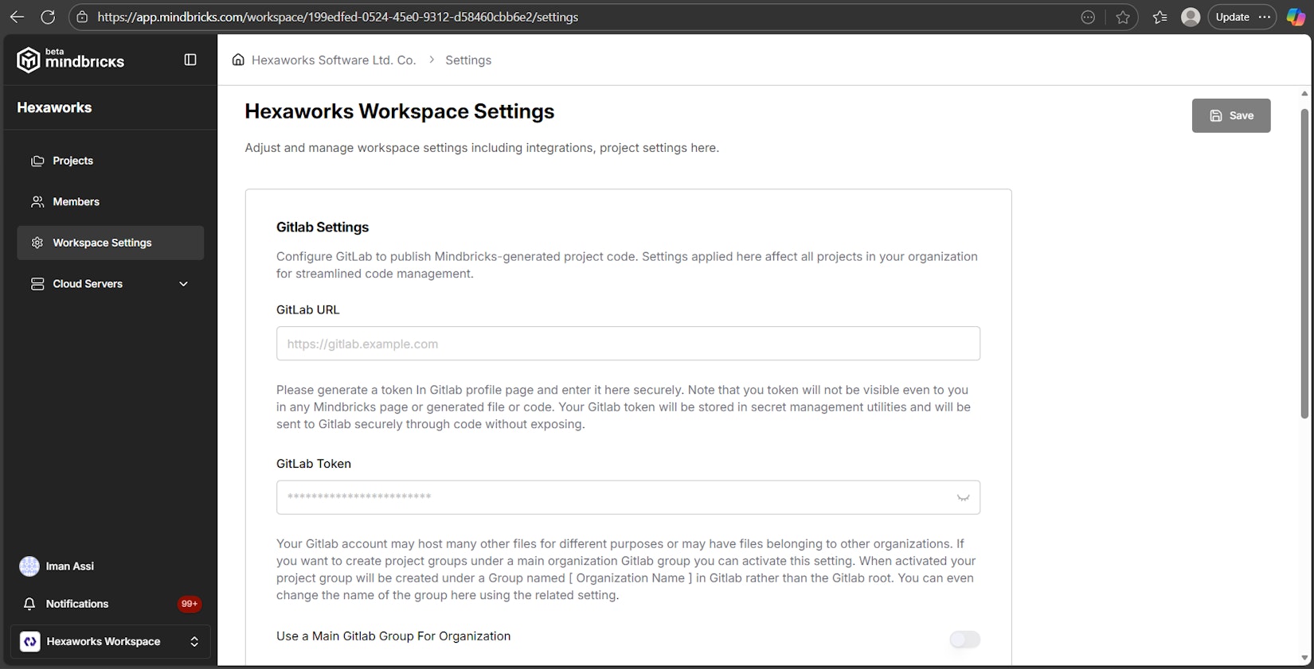The image size is (1314, 669).
Task: Click the page vertical scrollbar
Action: pos(1304,263)
